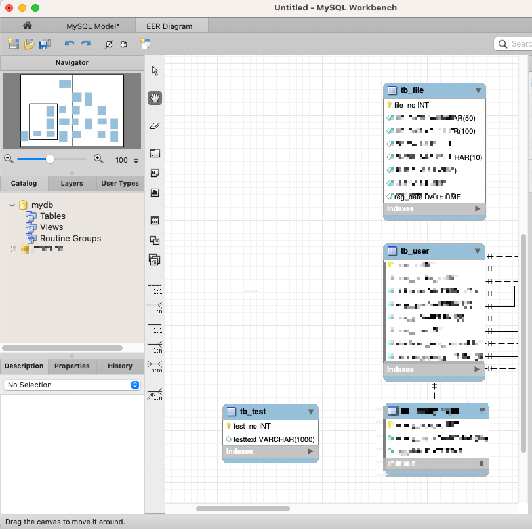Select the text note tool
The width and height of the screenshot is (532, 529).
coord(155,173)
